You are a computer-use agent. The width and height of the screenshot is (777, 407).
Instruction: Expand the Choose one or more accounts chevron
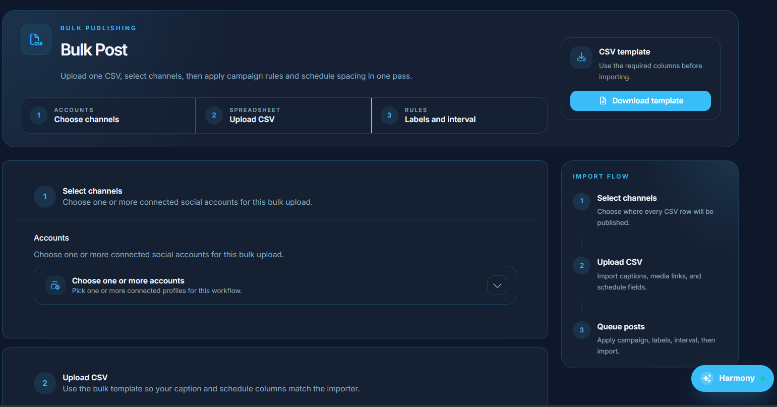497,285
